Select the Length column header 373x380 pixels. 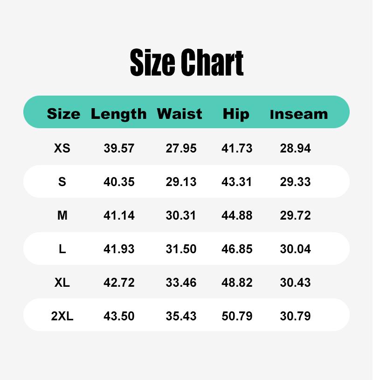coord(119,114)
